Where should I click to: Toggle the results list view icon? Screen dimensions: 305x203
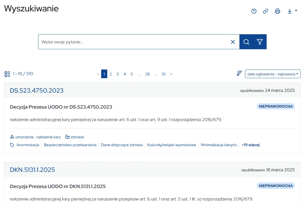coord(7,74)
